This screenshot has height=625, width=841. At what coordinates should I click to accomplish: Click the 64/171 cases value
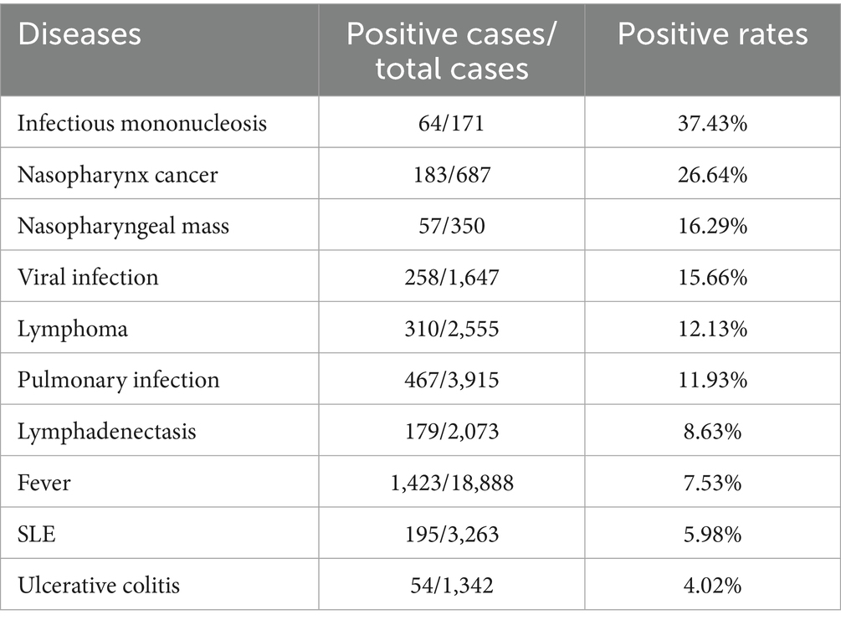click(x=451, y=124)
